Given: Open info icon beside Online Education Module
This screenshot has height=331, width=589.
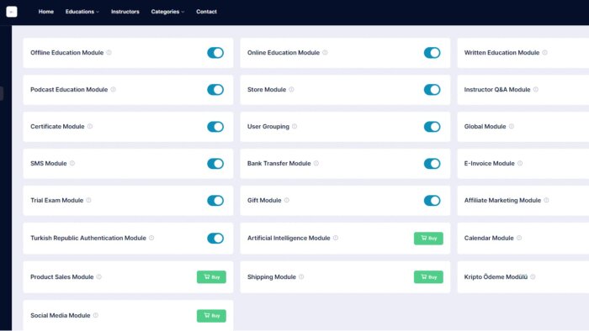Looking at the screenshot, I should tap(325, 52).
